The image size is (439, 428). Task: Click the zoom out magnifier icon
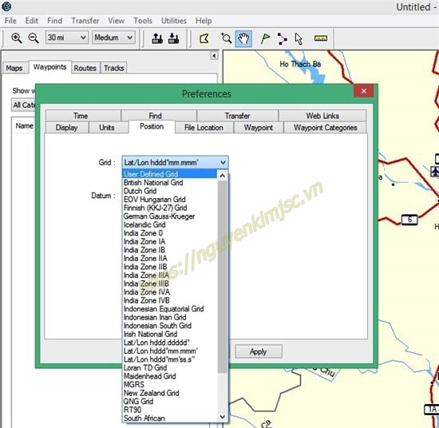coord(34,38)
